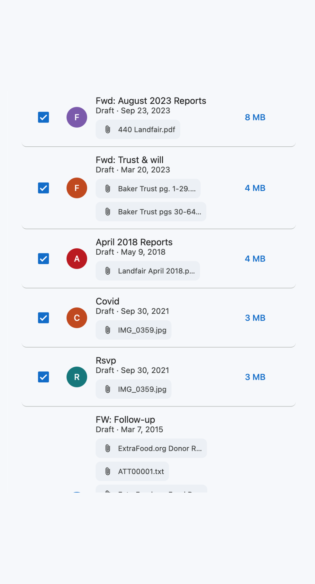Open Landfair April 2018 attachment chip
Image resolution: width=315 pixels, height=584 pixels.
pos(148,271)
